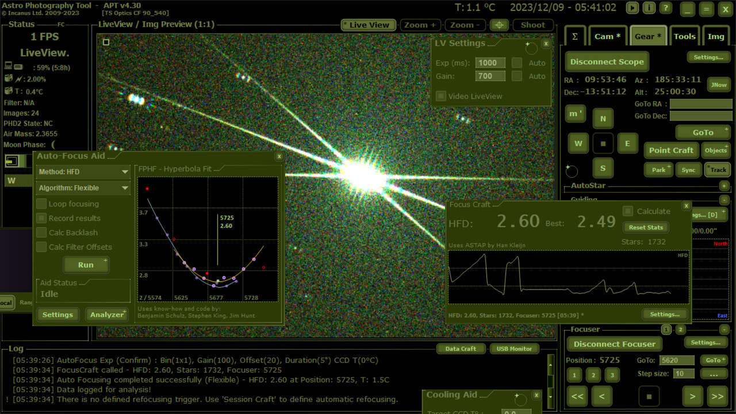Image resolution: width=736 pixels, height=414 pixels.
Task: Click the Log panel scrollbar down arrow
Action: [x=551, y=396]
